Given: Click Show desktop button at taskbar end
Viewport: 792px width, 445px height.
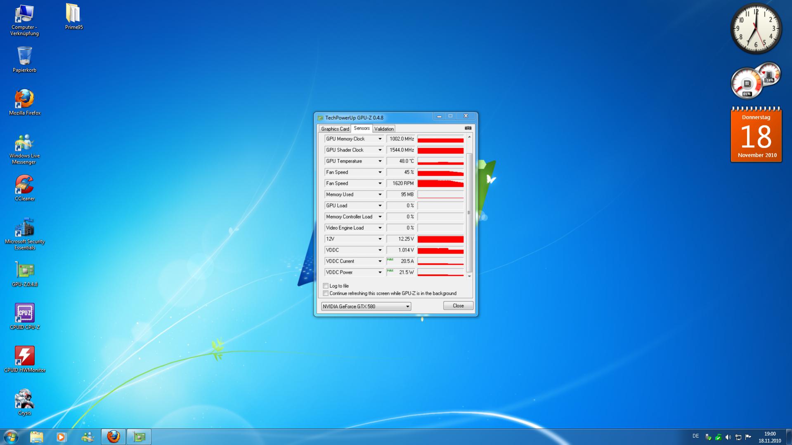Looking at the screenshot, I should coord(789,437).
